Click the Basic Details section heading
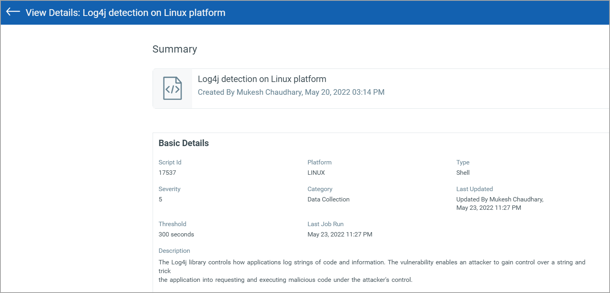 (184, 143)
